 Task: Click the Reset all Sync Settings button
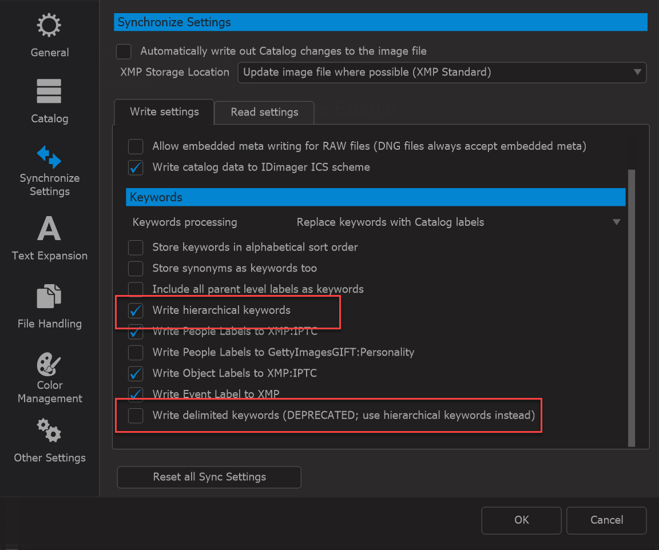coord(209,477)
